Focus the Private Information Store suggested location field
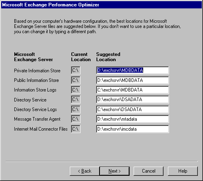The width and height of the screenshot is (203, 181). (132, 70)
